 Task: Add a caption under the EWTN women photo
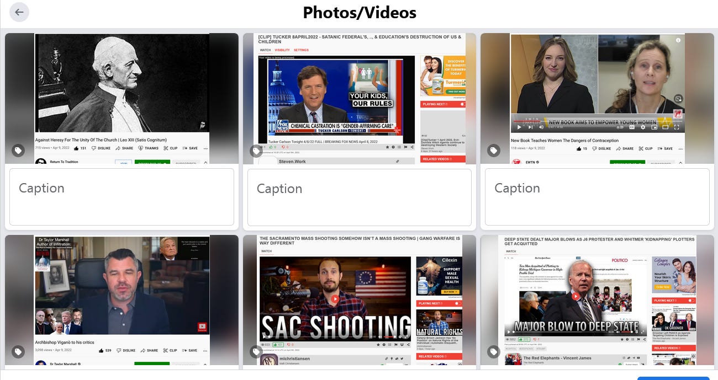(x=597, y=197)
